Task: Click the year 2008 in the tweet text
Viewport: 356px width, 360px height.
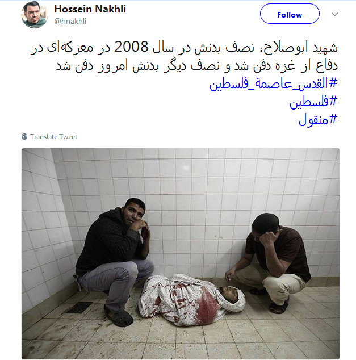Action: [131, 47]
